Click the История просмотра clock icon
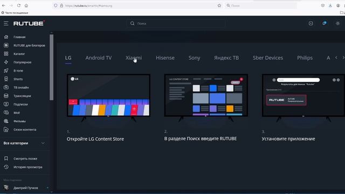This screenshot has height=194, width=345. (6, 167)
